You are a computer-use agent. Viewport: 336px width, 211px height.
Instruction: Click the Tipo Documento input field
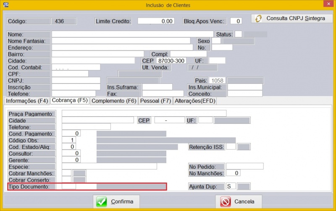[x=69, y=186]
